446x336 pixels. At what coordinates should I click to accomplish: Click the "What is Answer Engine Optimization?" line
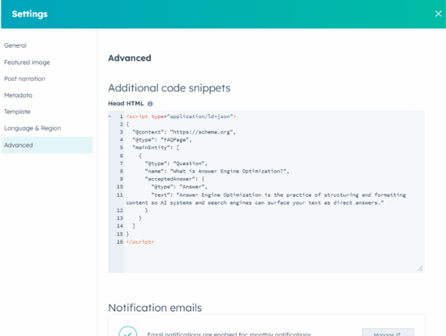[217, 172]
